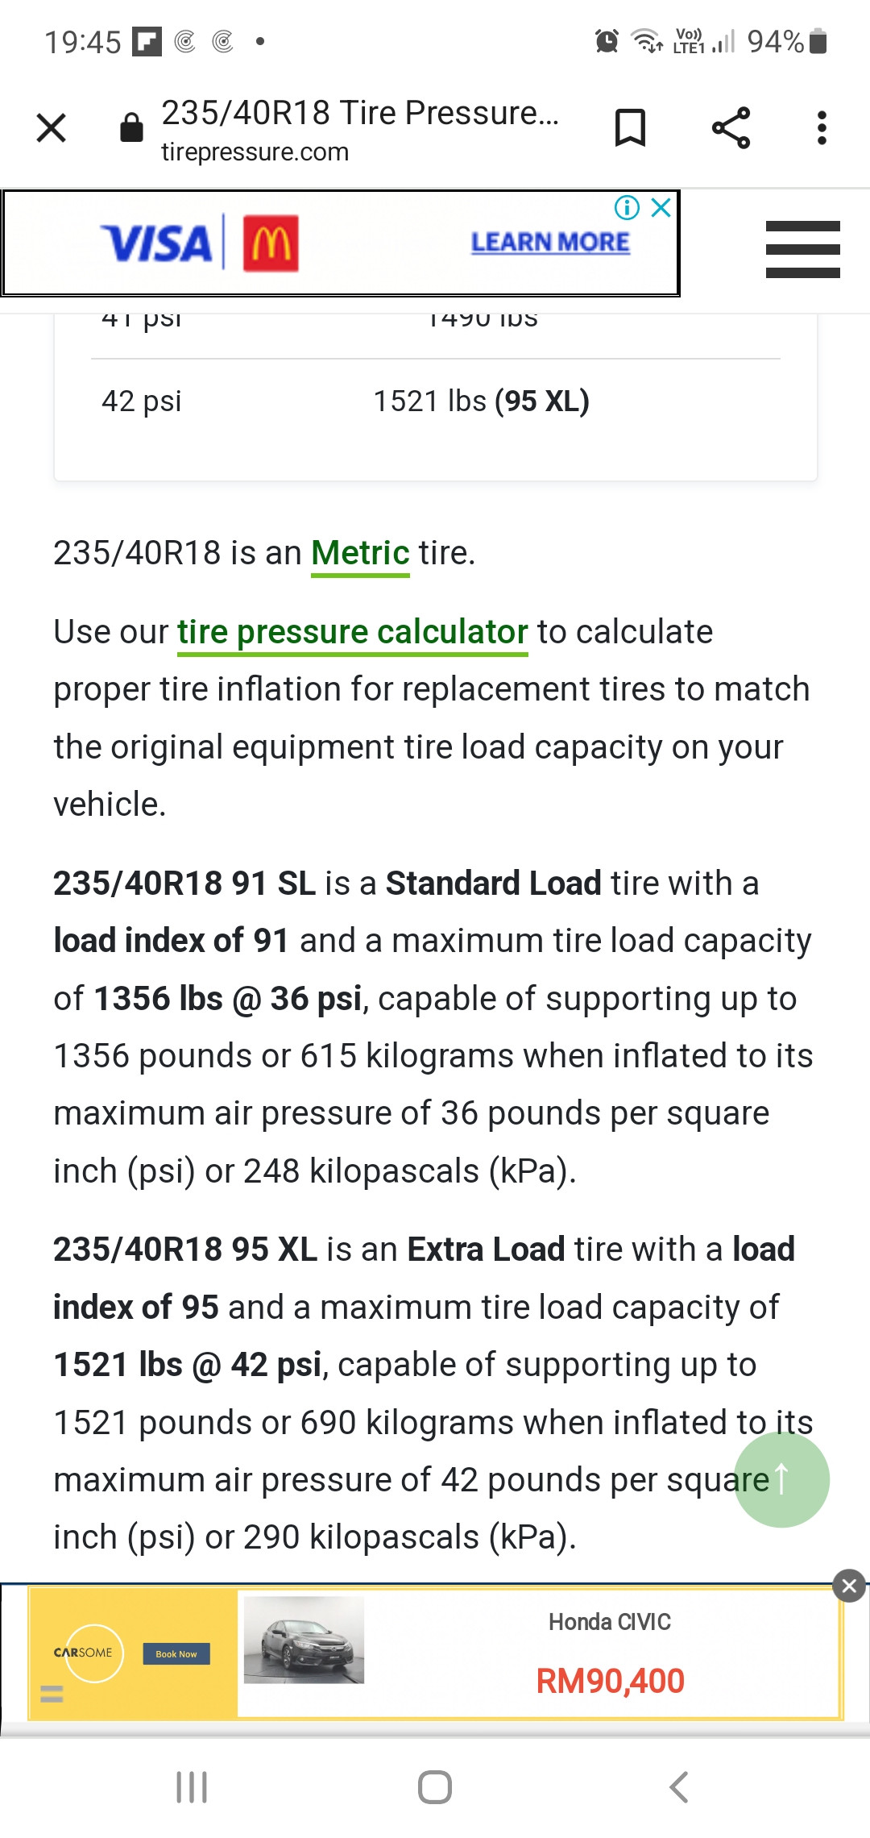870x1838 pixels.
Task: Tap the Honda CIVIC RM90,400 price text
Action: tap(610, 1682)
